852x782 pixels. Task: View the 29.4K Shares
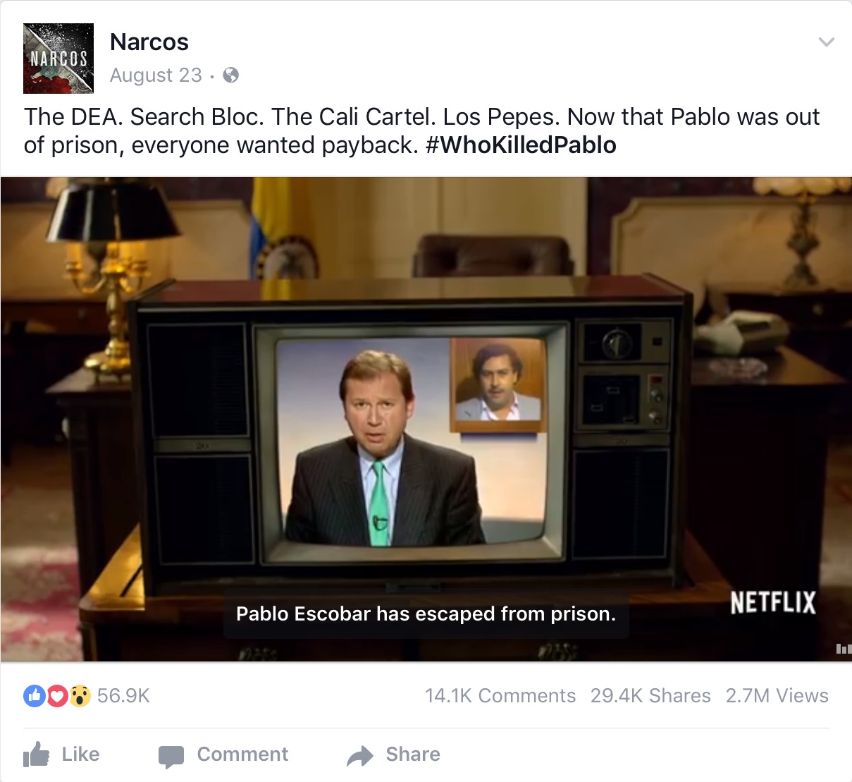[x=650, y=696]
